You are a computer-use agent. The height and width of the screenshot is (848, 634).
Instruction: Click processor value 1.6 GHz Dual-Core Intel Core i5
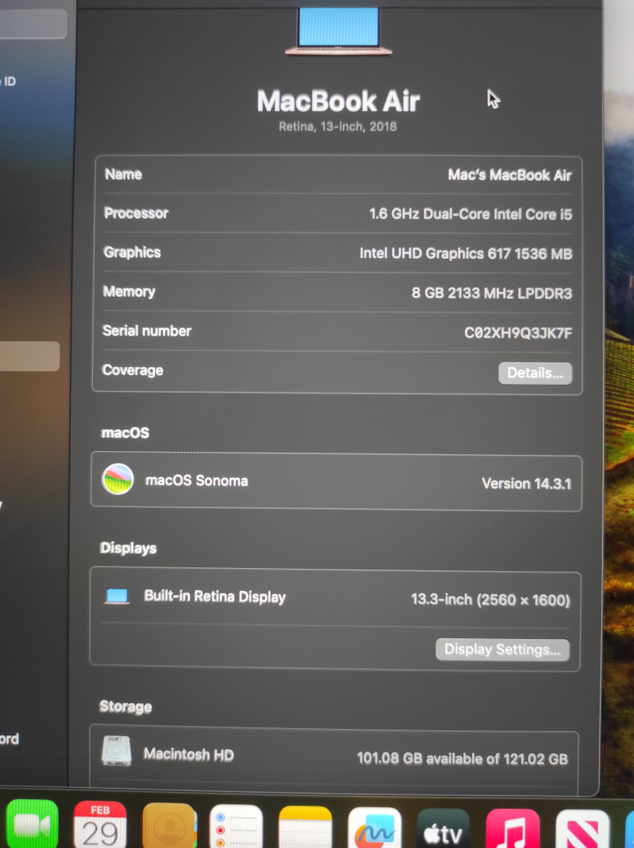(x=470, y=214)
